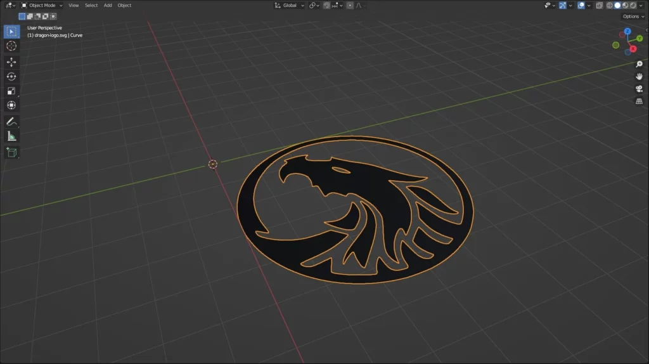
Task: Open the Object menu
Action: (124, 5)
